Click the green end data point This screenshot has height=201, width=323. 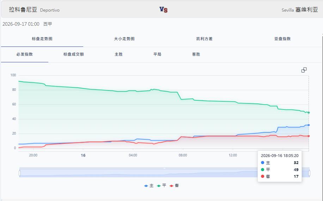click(x=309, y=113)
